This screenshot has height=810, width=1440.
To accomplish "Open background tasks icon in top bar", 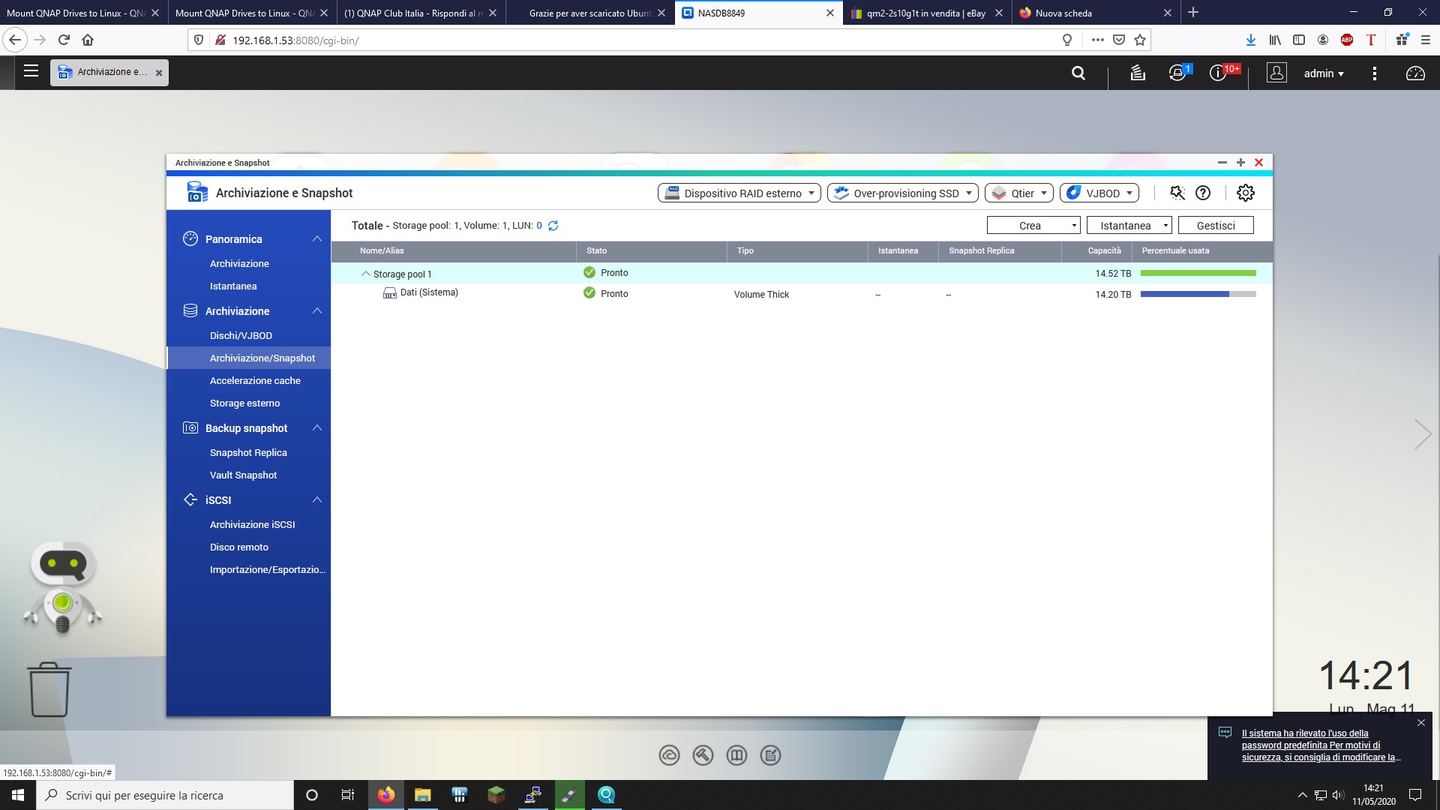I will tap(1137, 73).
